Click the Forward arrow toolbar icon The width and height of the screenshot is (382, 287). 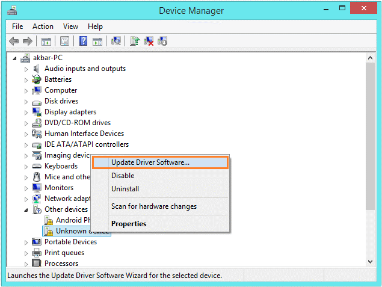click(x=27, y=41)
